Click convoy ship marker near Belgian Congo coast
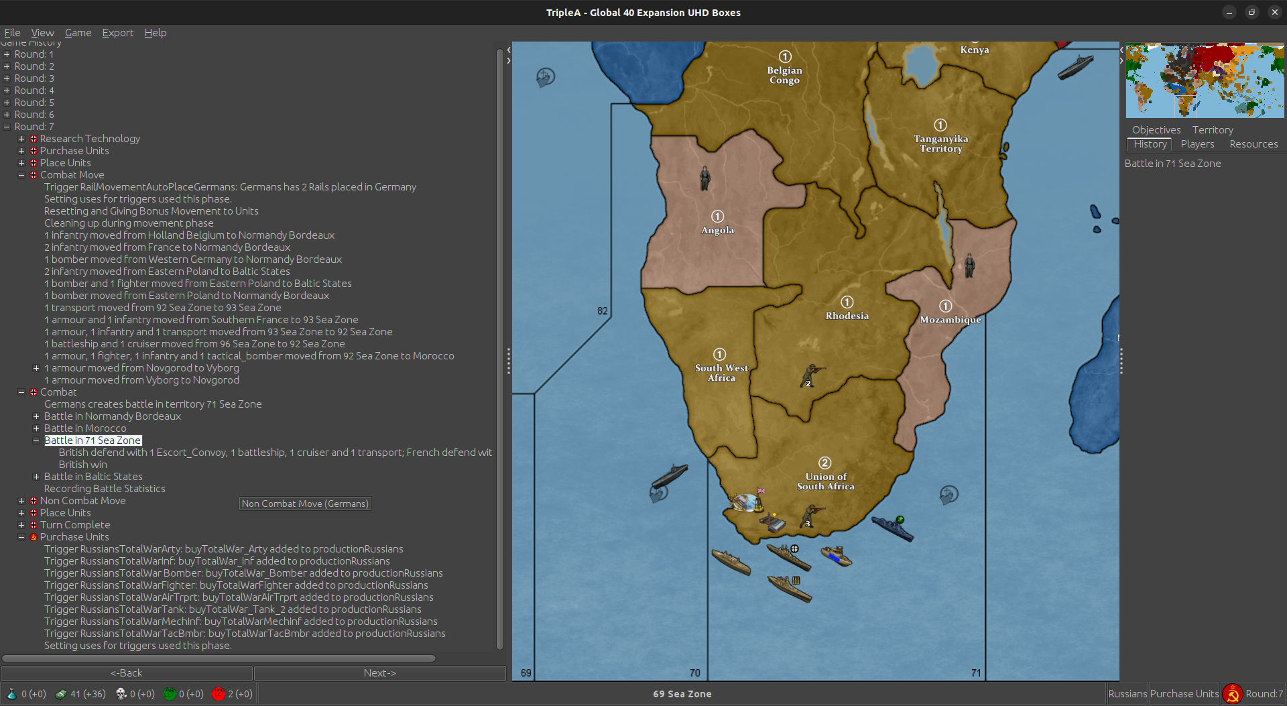The height and width of the screenshot is (706, 1287). [x=545, y=78]
